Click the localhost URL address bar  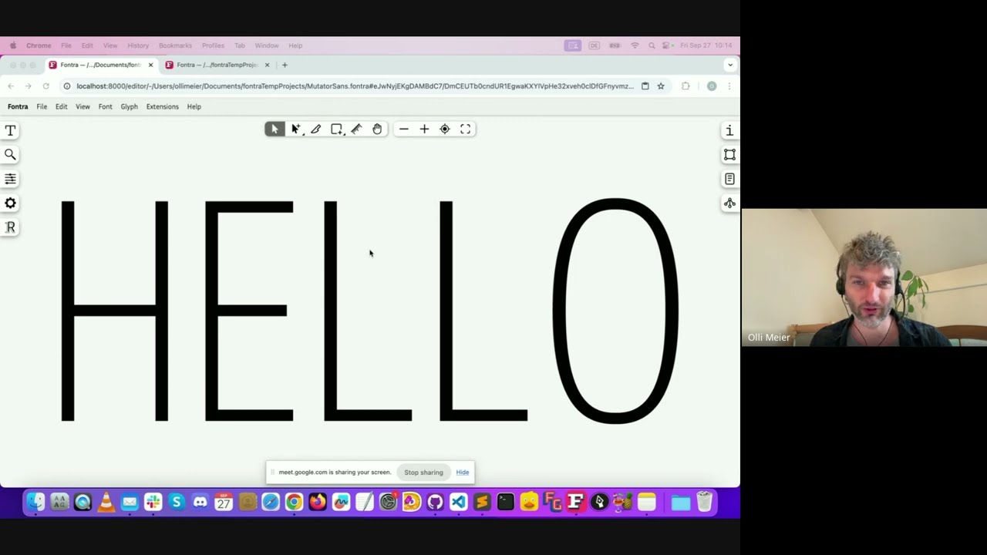click(355, 86)
